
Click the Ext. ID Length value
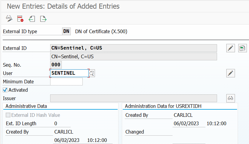point(56,123)
